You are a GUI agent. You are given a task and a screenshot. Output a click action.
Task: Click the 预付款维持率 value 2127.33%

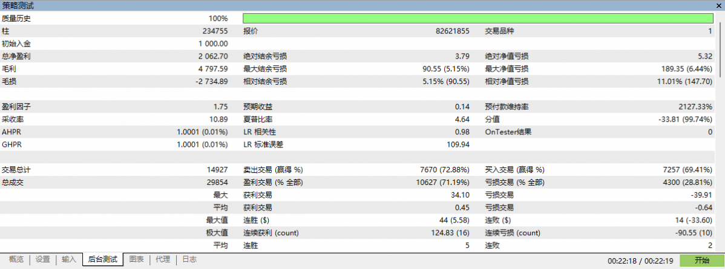[x=695, y=107]
